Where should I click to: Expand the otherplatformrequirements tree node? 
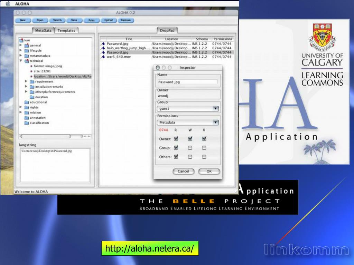click(x=26, y=92)
